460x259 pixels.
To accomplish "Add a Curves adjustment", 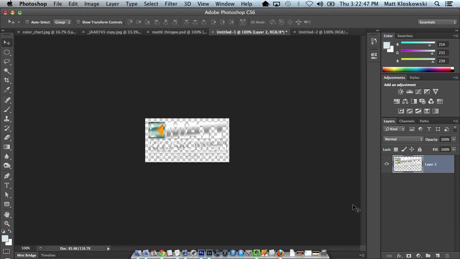I will coord(418,92).
